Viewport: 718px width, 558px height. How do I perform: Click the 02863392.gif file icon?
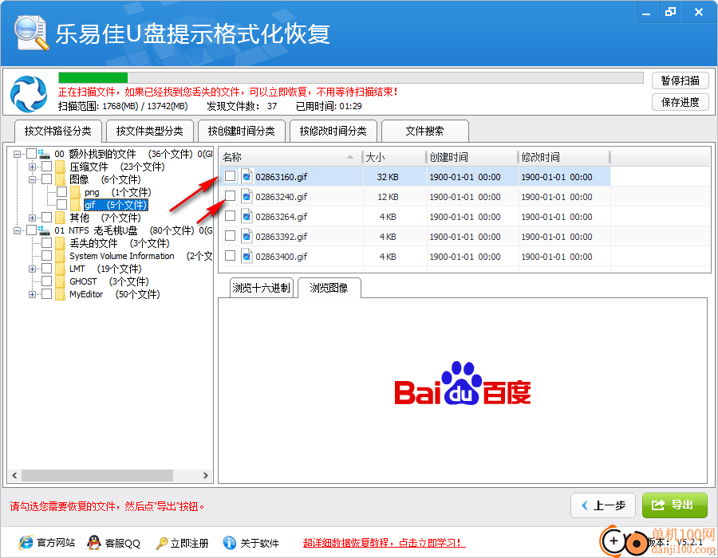(x=247, y=237)
